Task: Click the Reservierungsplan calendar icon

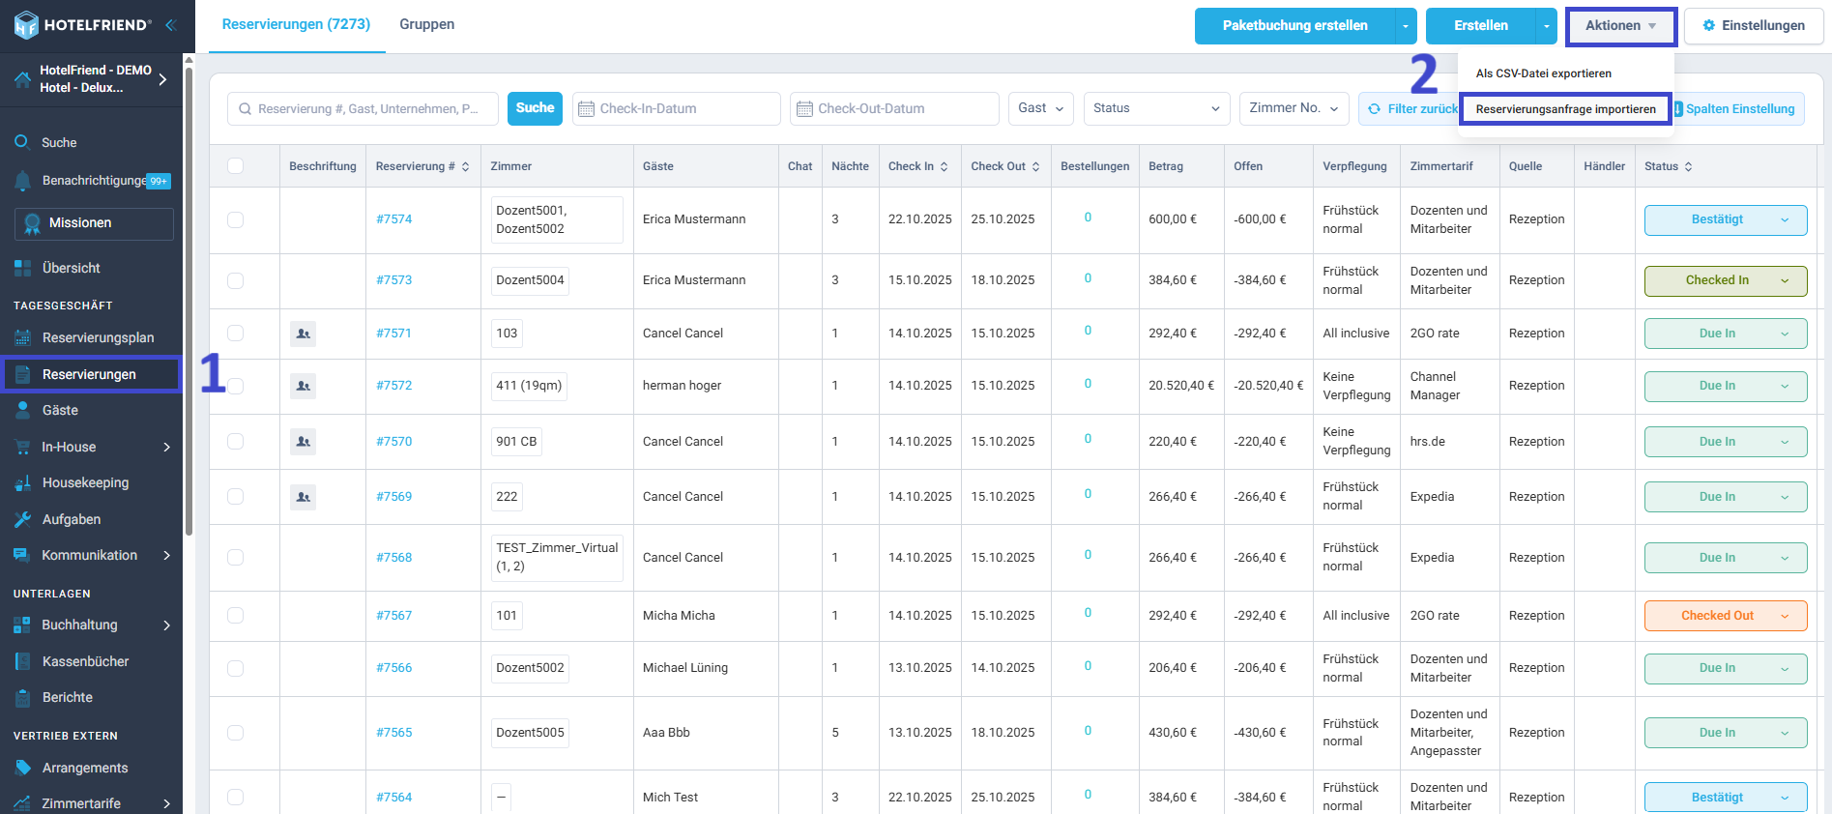Action: 23,337
